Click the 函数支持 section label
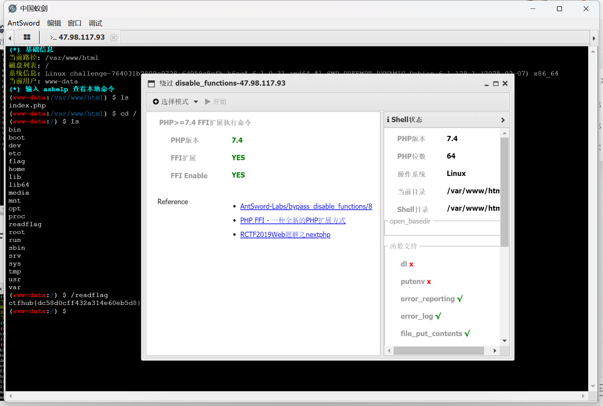This screenshot has height=406, width=603. (404, 246)
